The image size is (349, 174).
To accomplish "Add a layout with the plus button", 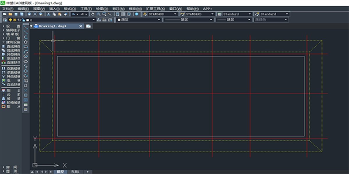I will pos(88,172).
